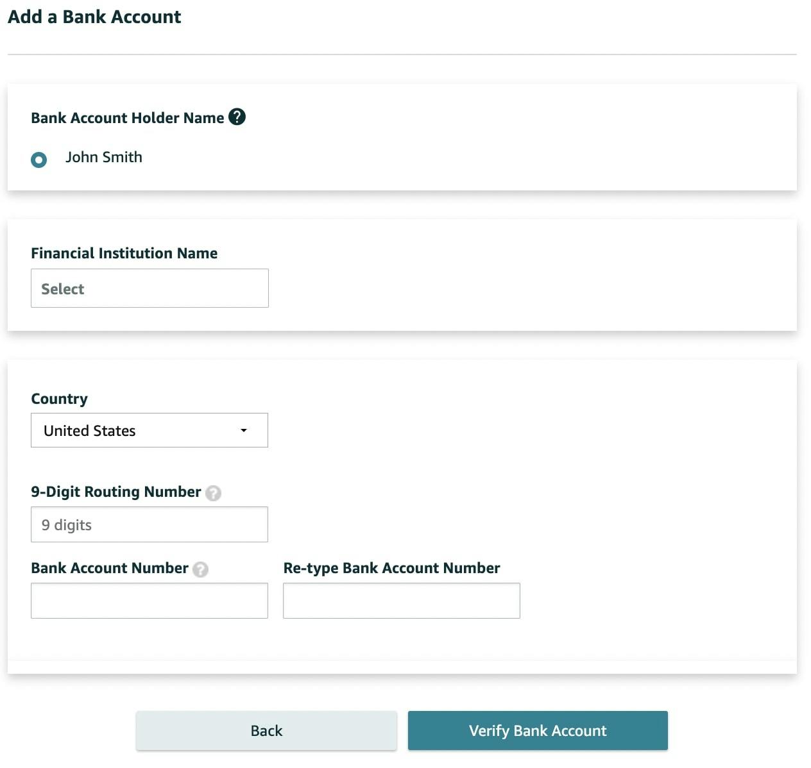Image resolution: width=811 pixels, height=768 pixels.
Task: Click the Bank Account Holder Name label text
Action: pos(127,118)
